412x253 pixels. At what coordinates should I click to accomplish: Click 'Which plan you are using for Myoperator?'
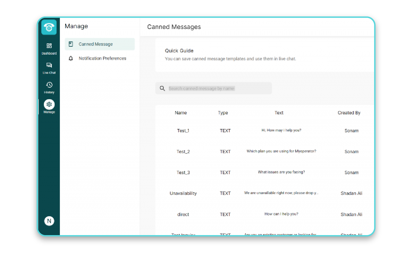click(281, 151)
